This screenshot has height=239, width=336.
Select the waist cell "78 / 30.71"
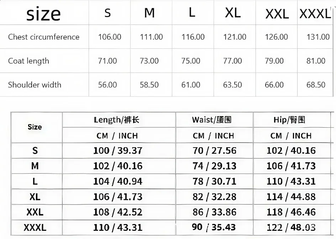(x=214, y=181)
